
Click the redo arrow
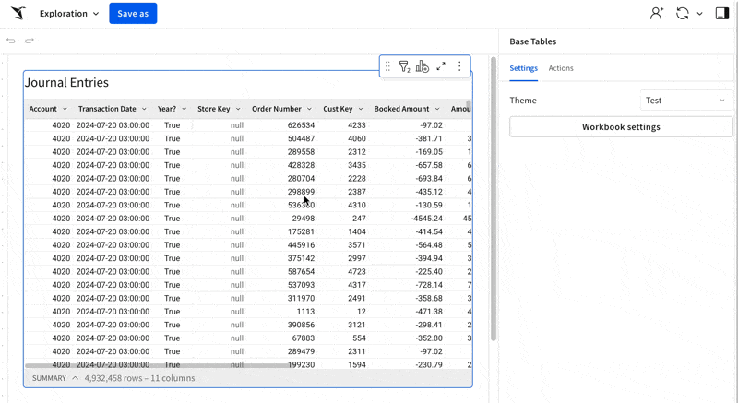[30, 41]
